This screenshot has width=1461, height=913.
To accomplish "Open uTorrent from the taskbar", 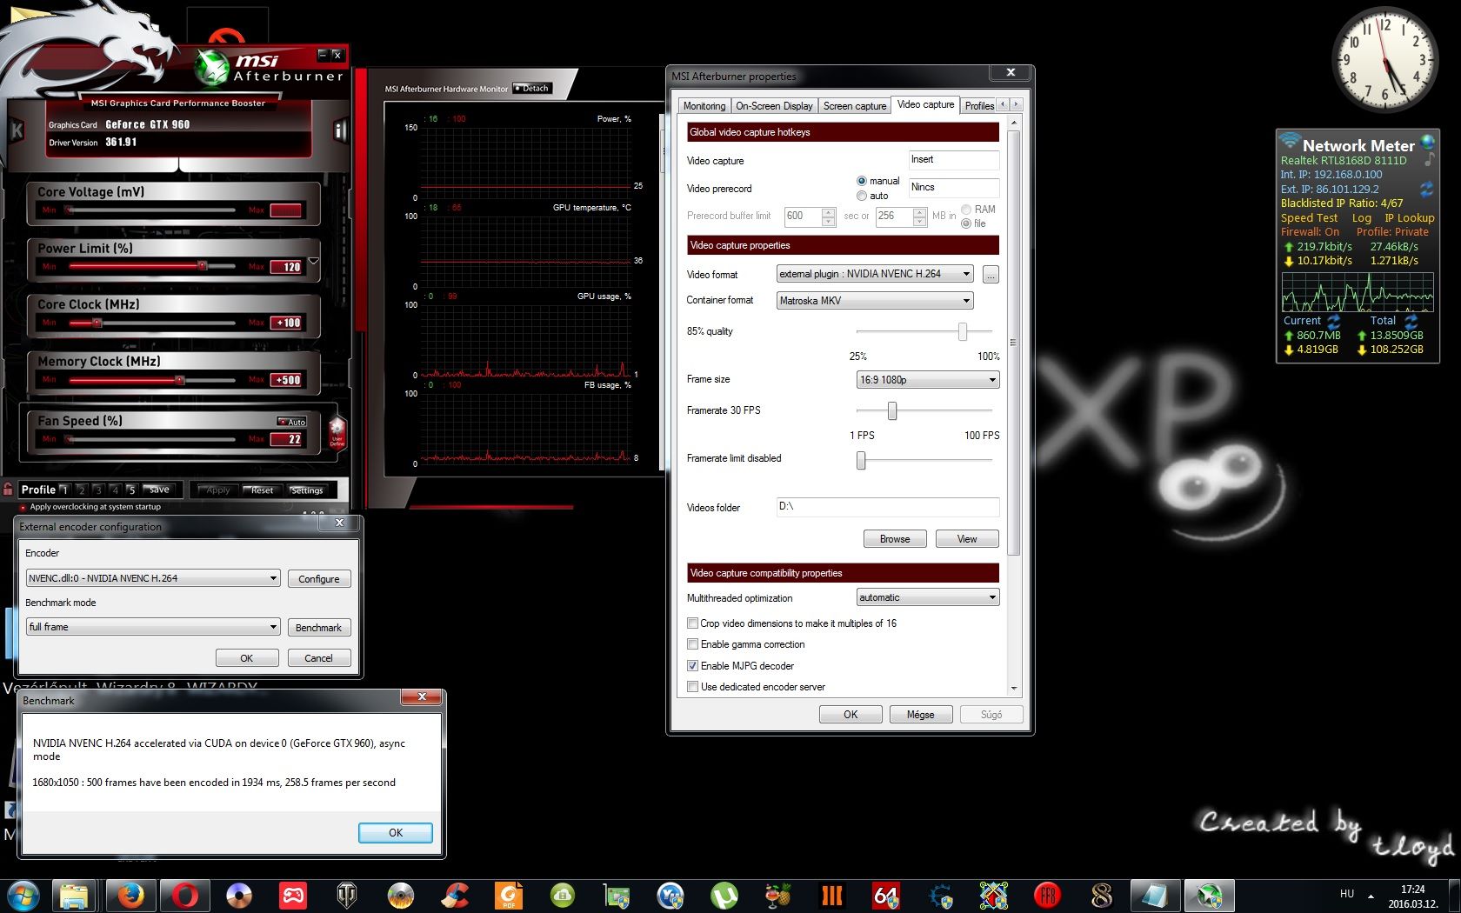I will click(x=724, y=895).
